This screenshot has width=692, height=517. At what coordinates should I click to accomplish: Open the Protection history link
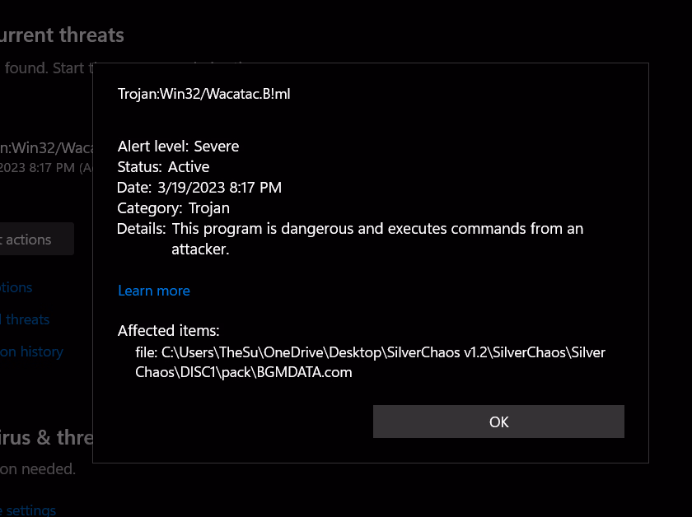click(31, 352)
